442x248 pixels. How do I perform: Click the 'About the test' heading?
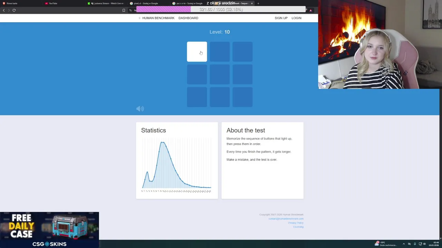(246, 130)
